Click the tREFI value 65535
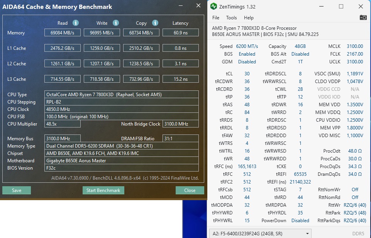 click(300, 174)
